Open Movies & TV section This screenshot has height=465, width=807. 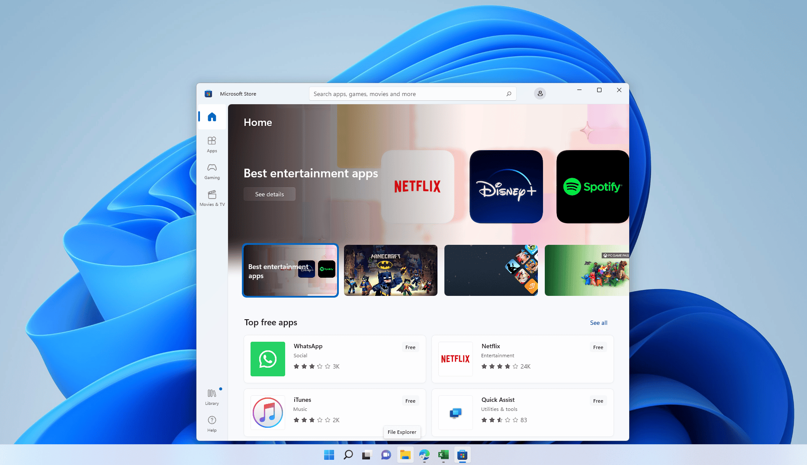tap(212, 198)
